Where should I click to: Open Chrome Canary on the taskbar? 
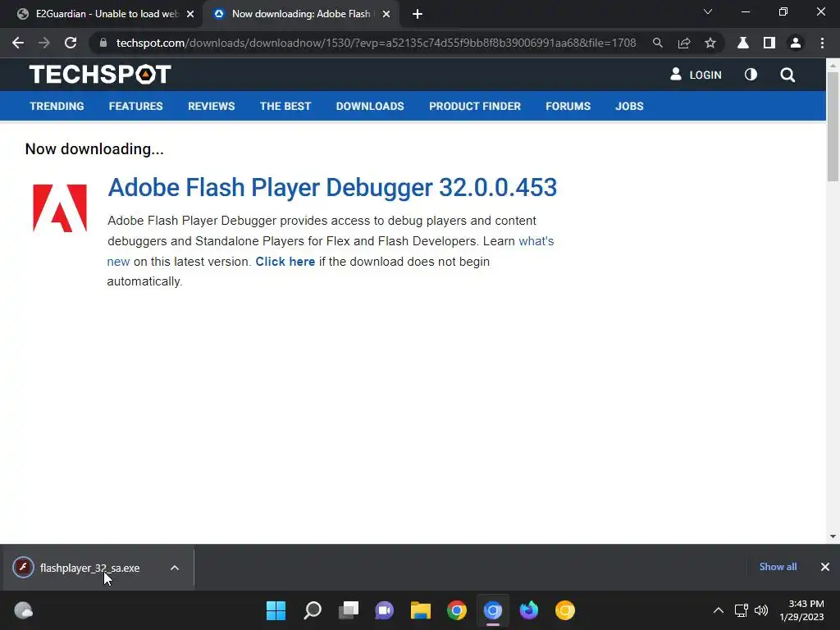click(564, 610)
